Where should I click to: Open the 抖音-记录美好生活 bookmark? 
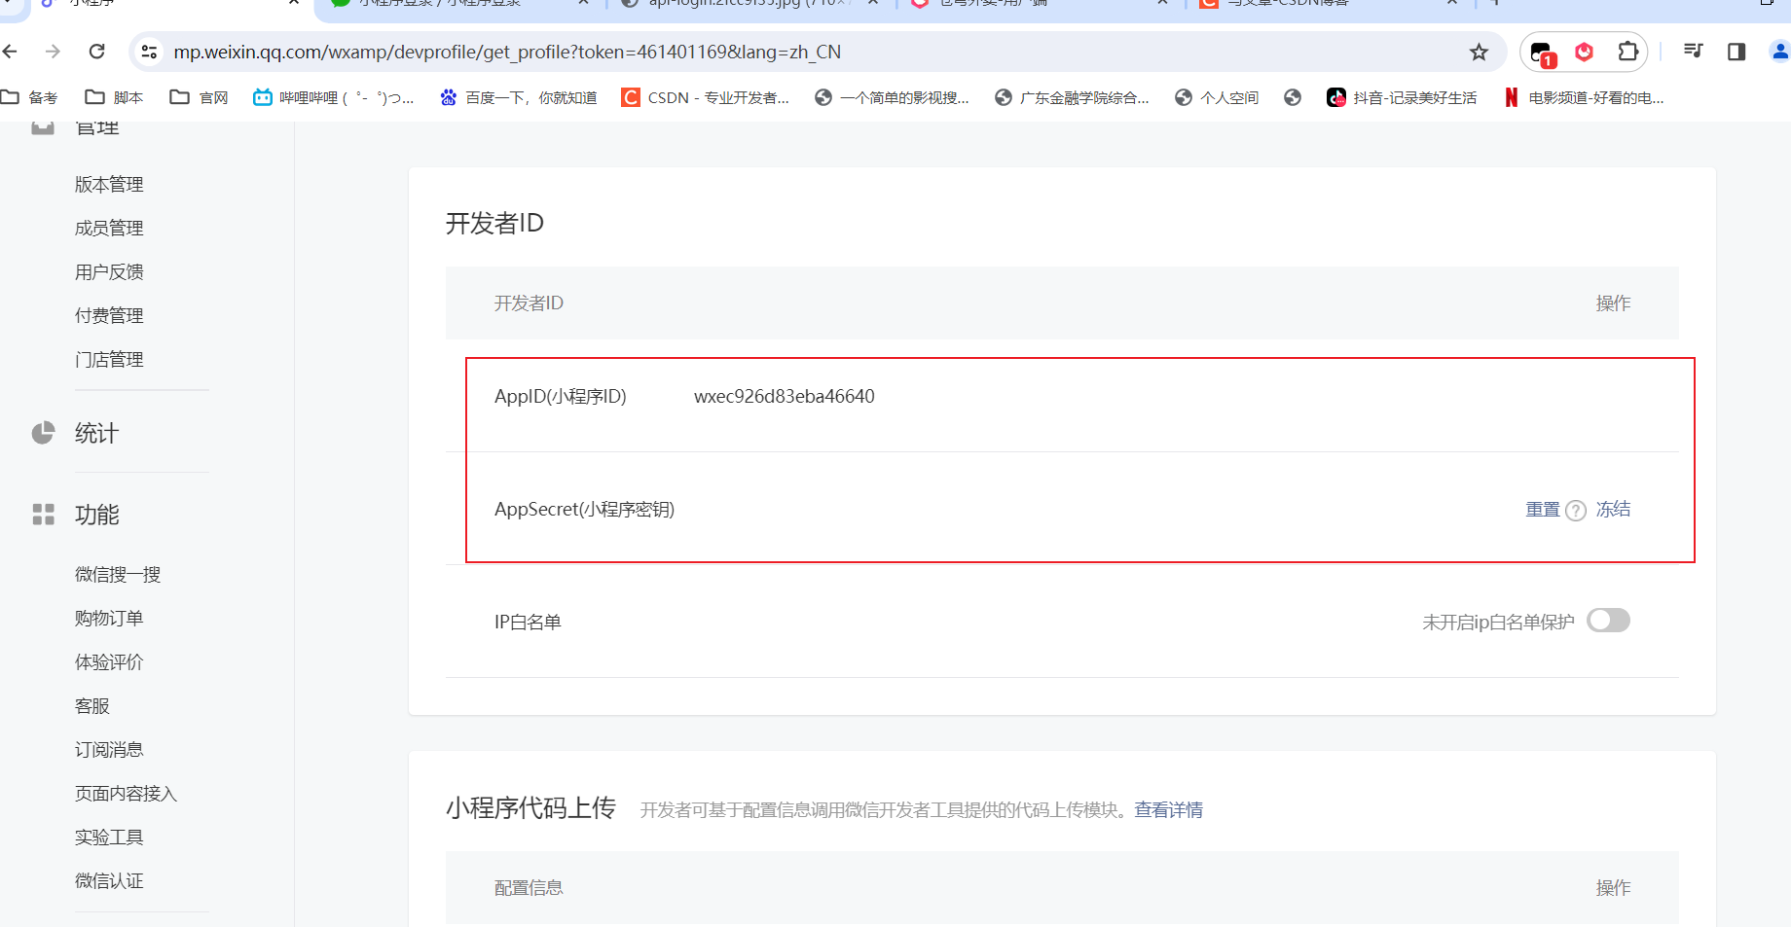point(1402,97)
